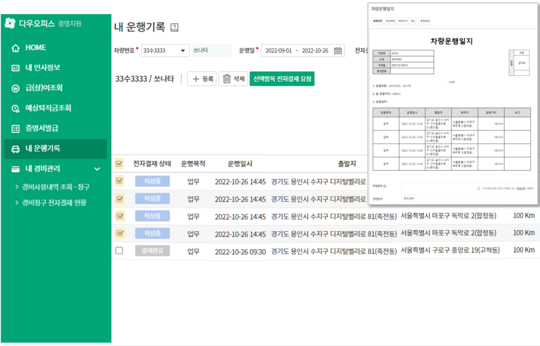Click the 급(상)여조회 wallet icon
540x346 pixels.
point(14,88)
